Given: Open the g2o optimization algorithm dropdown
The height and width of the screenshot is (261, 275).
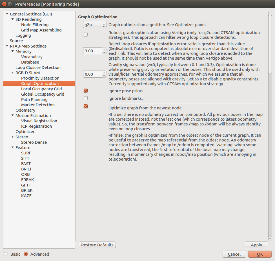Looking at the screenshot, I should [95, 25].
